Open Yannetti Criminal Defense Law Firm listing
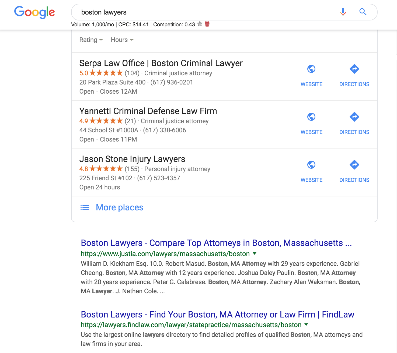 coord(148,111)
